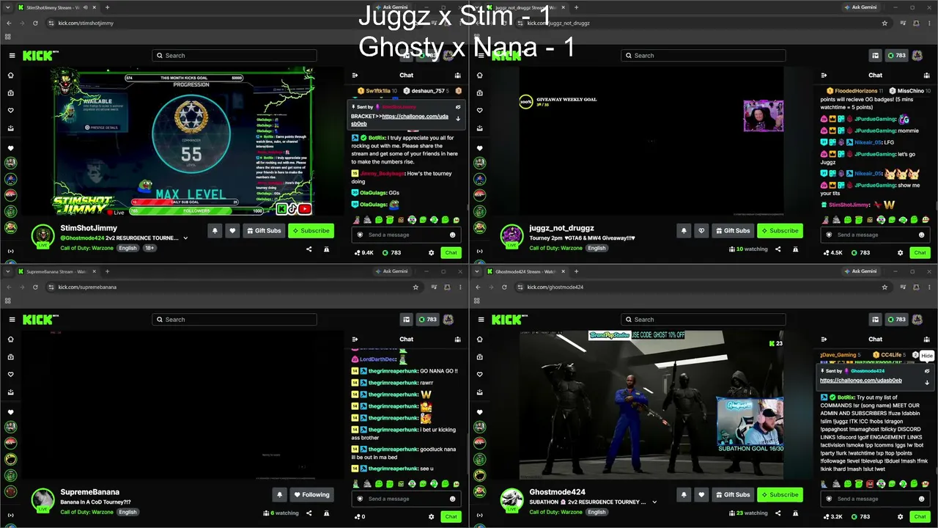Image resolution: width=938 pixels, height=528 pixels.
Task: Open the hamburger menu in the juggz_not_druggz window
Action: (480, 56)
